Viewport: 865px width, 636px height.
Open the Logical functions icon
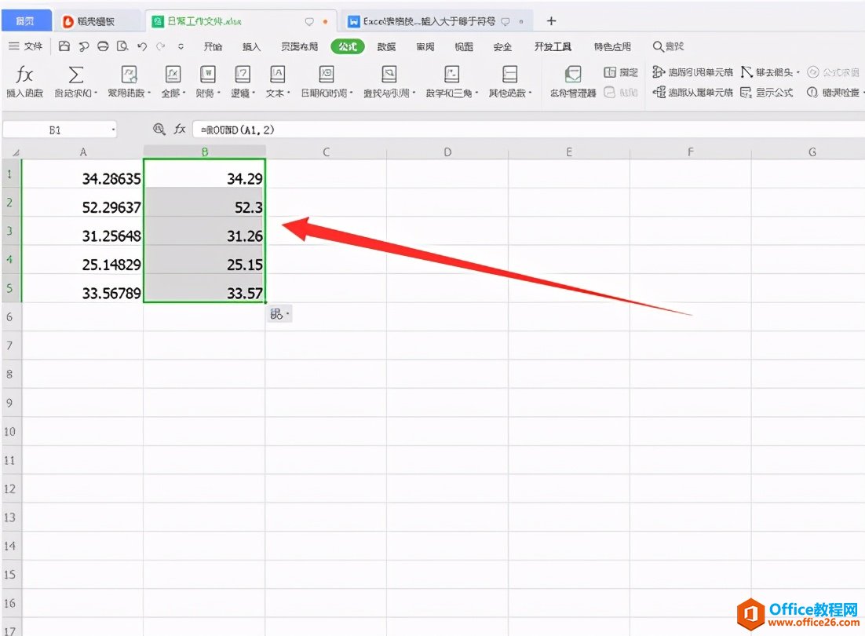243,75
